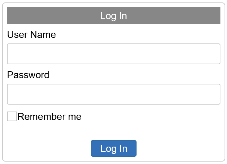Click the Password text field
The image size is (227, 164).
point(114,94)
